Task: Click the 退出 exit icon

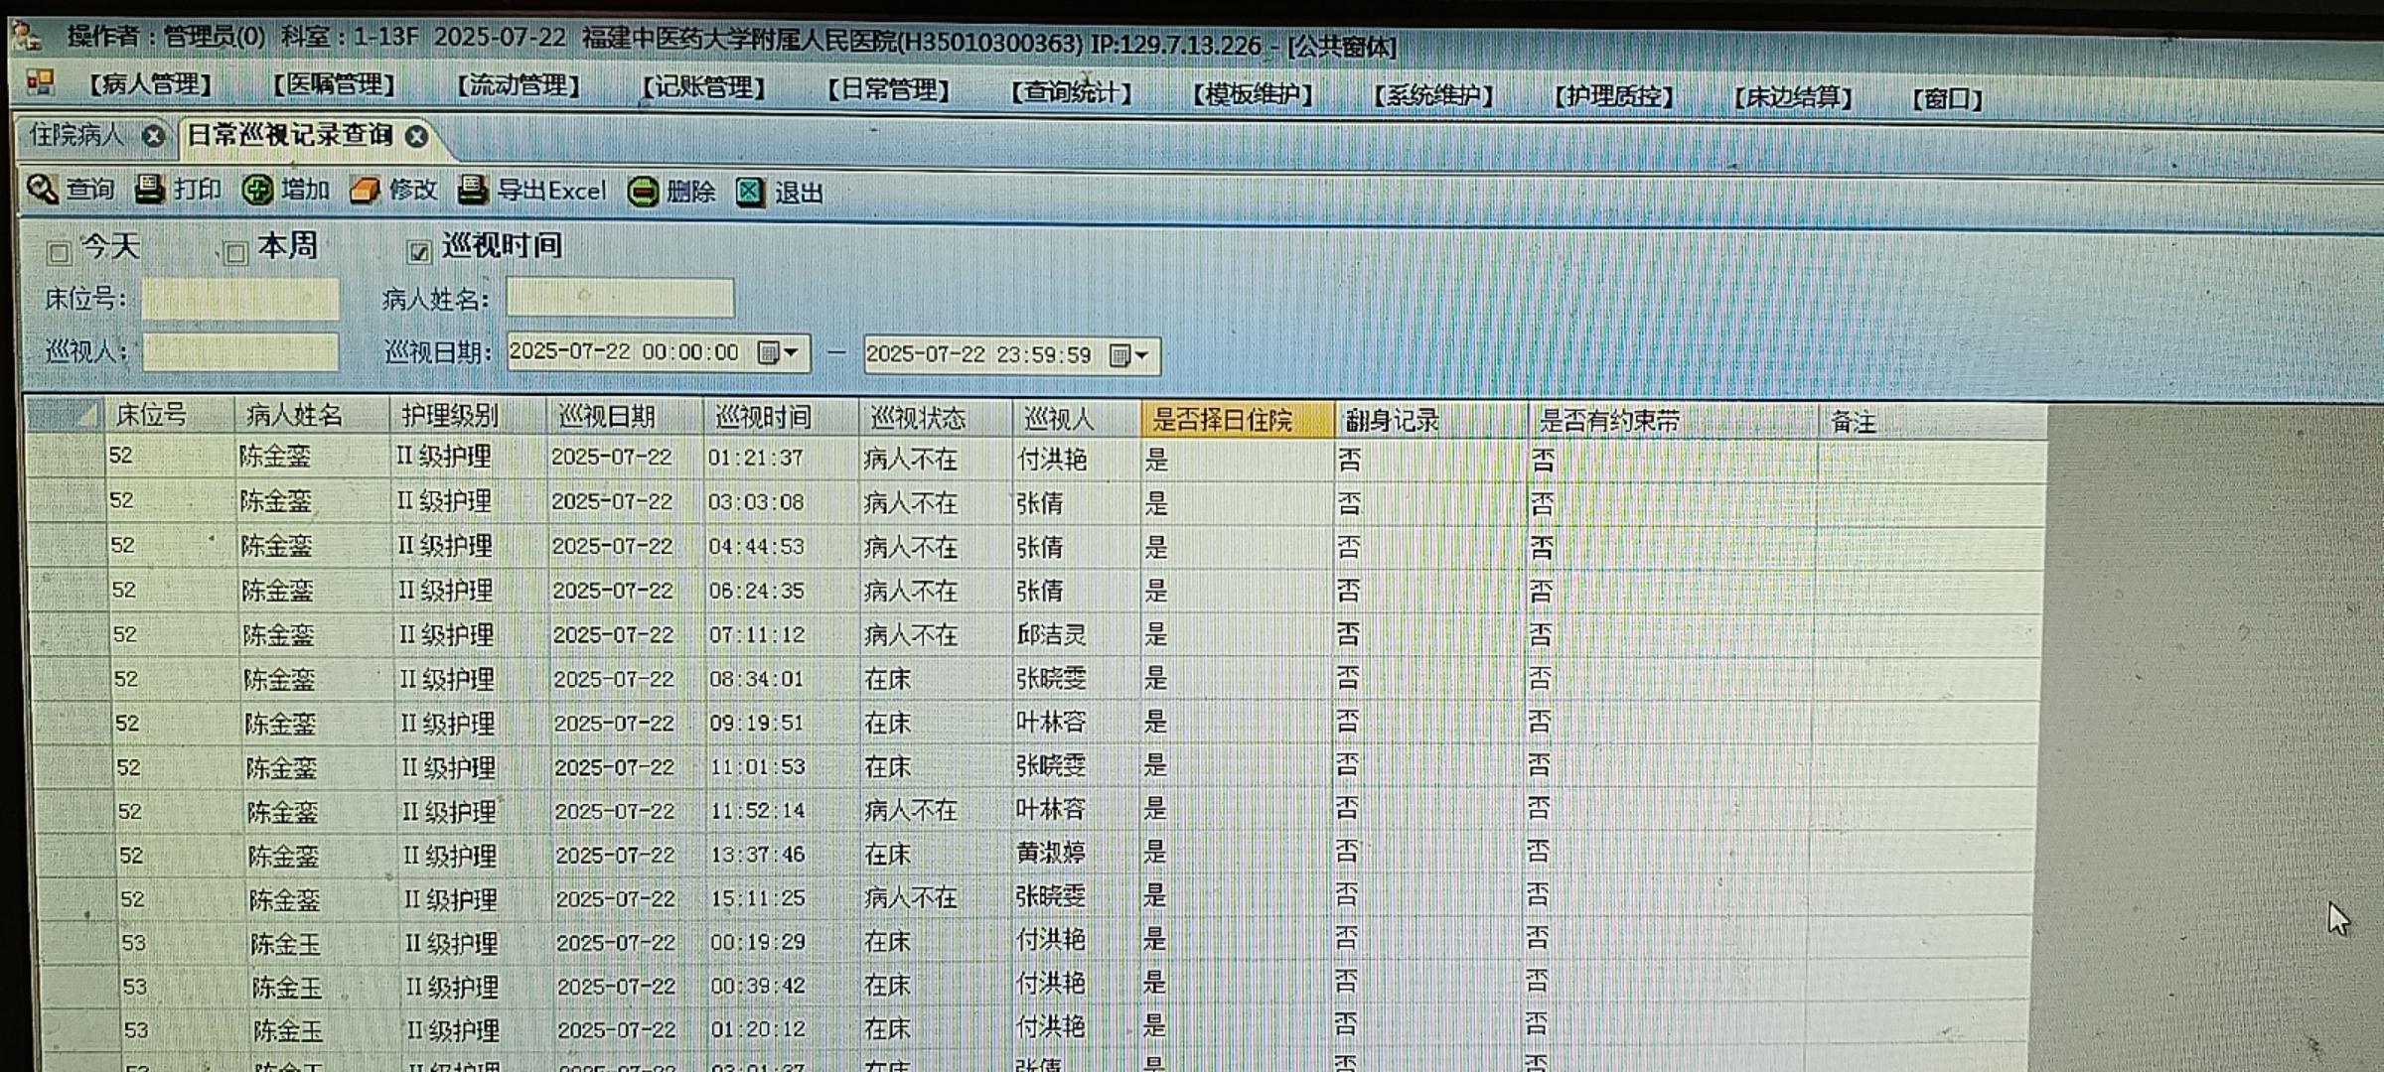Action: 750,193
